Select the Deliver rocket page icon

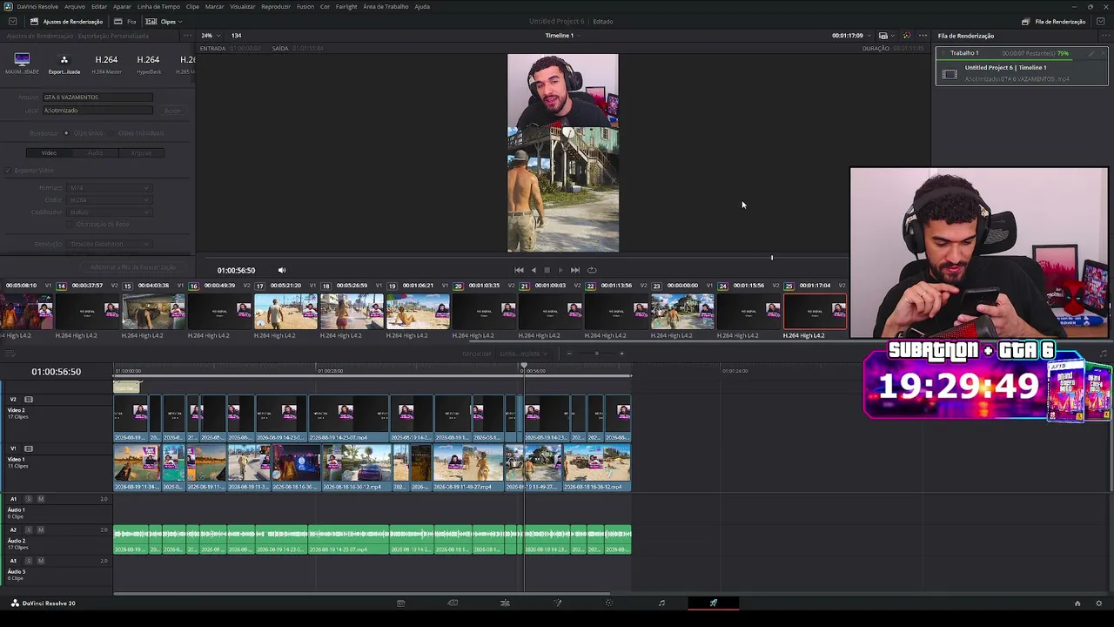(x=714, y=603)
